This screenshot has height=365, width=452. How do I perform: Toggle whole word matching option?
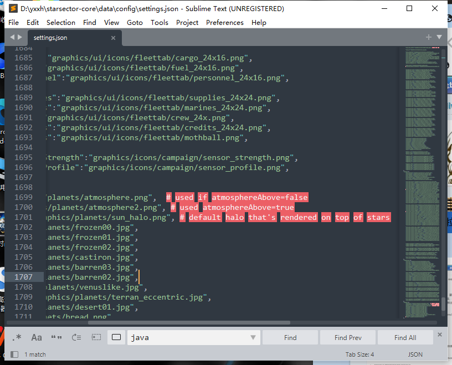pos(56,337)
